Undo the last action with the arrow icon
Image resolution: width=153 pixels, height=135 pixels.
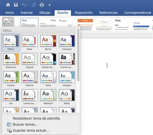tap(24, 5)
